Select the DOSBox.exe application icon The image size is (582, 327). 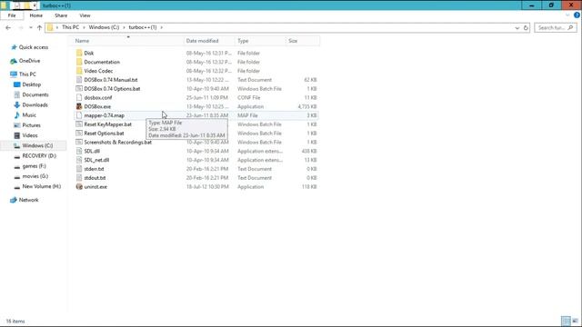coord(79,106)
